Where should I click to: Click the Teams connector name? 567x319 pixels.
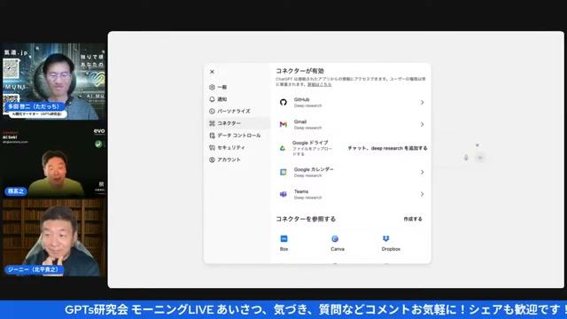click(x=301, y=191)
